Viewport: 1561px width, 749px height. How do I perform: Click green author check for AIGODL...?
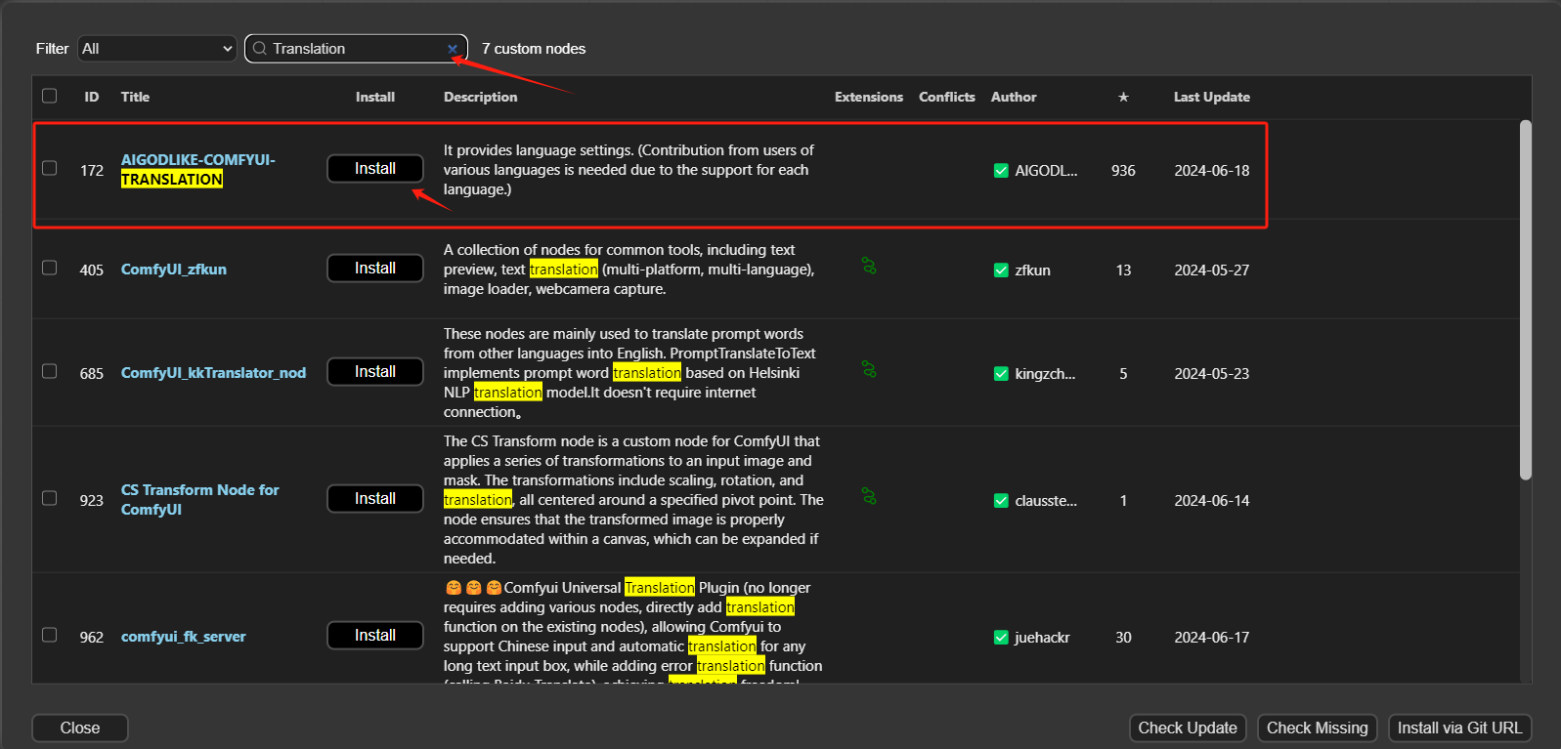coord(1001,171)
